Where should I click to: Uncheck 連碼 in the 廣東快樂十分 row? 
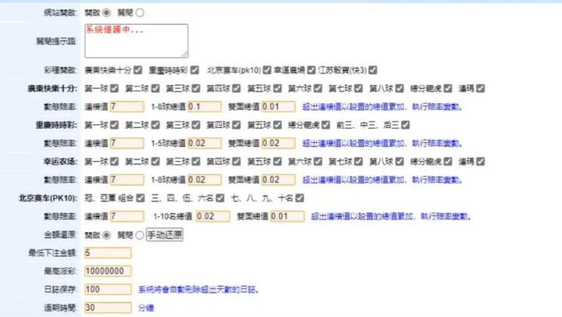(480, 88)
